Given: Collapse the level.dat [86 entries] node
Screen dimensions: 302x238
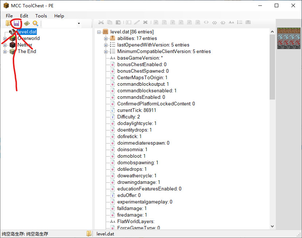Looking at the screenshot, I should tap(99, 32).
